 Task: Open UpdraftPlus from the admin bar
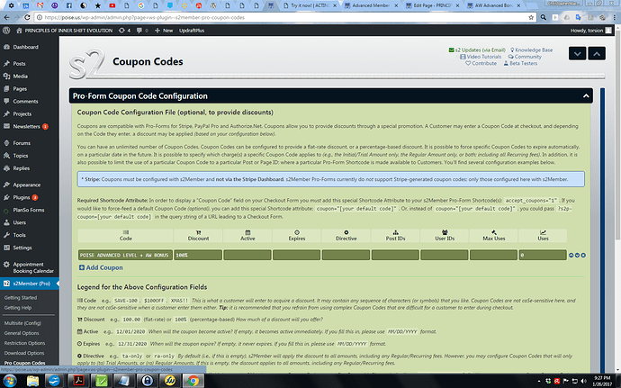pyautogui.click(x=192, y=31)
